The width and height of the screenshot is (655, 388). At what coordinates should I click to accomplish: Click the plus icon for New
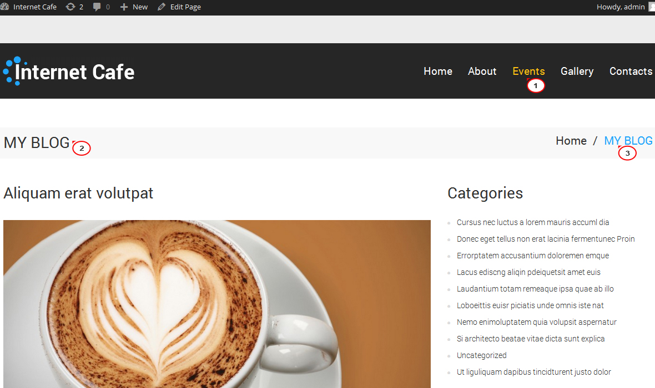pyautogui.click(x=124, y=7)
